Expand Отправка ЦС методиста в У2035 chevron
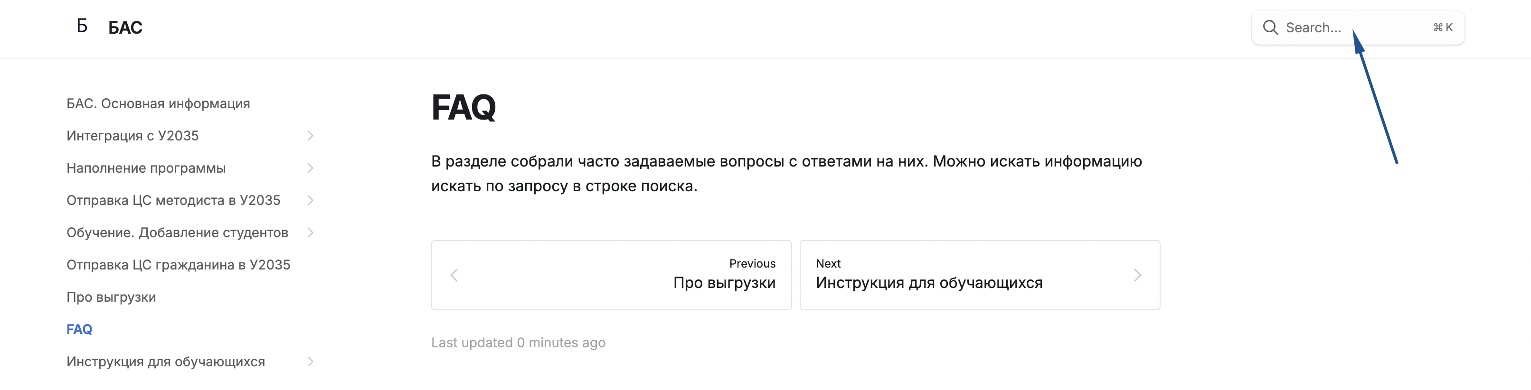 310,201
